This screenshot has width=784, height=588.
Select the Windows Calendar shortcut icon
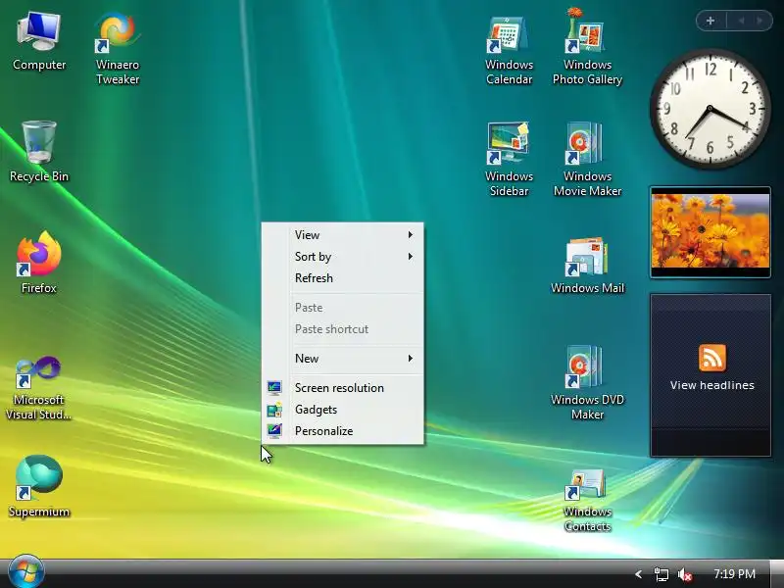[x=509, y=49]
